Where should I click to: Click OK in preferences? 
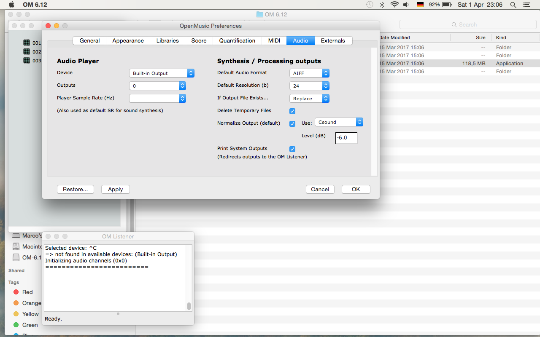pyautogui.click(x=356, y=189)
